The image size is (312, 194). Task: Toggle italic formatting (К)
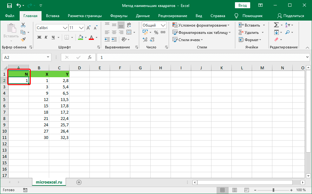coord(46,37)
